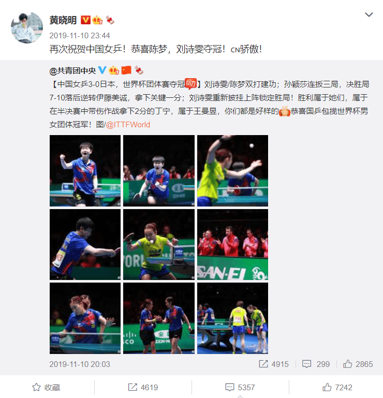This screenshot has height=398, width=383.
Task: Click the blue V badge beside 共青团中央
Action: click(102, 70)
